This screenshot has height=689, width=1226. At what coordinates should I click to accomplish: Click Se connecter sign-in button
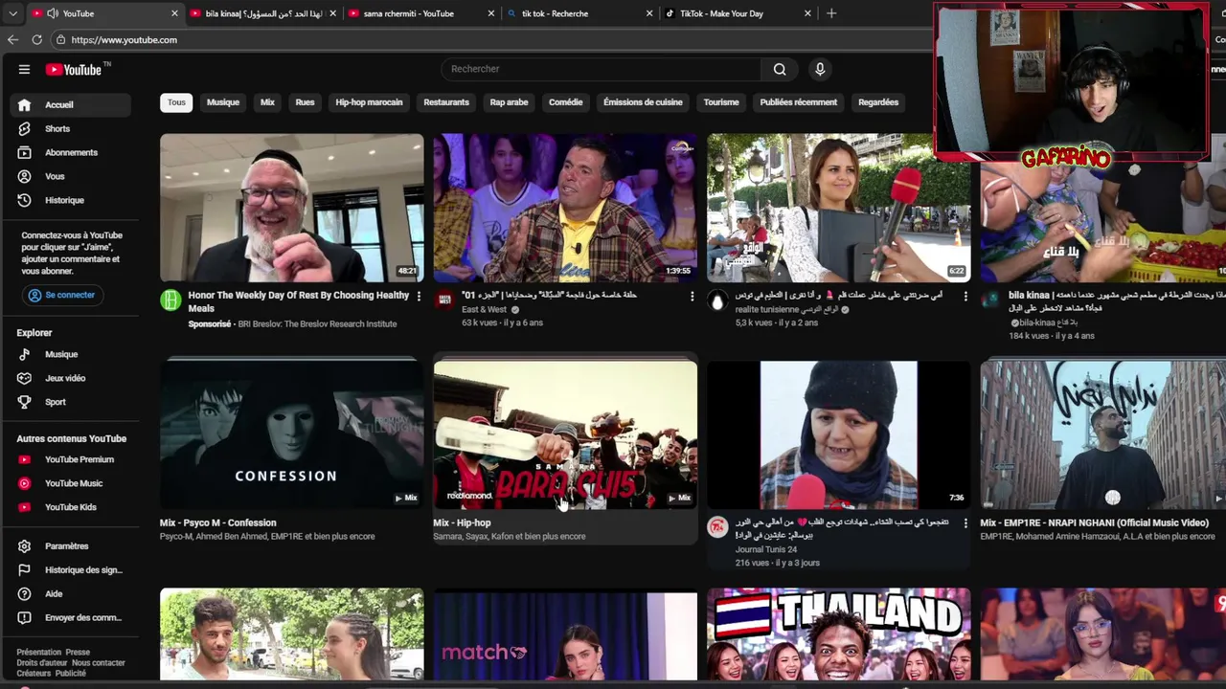click(x=63, y=296)
